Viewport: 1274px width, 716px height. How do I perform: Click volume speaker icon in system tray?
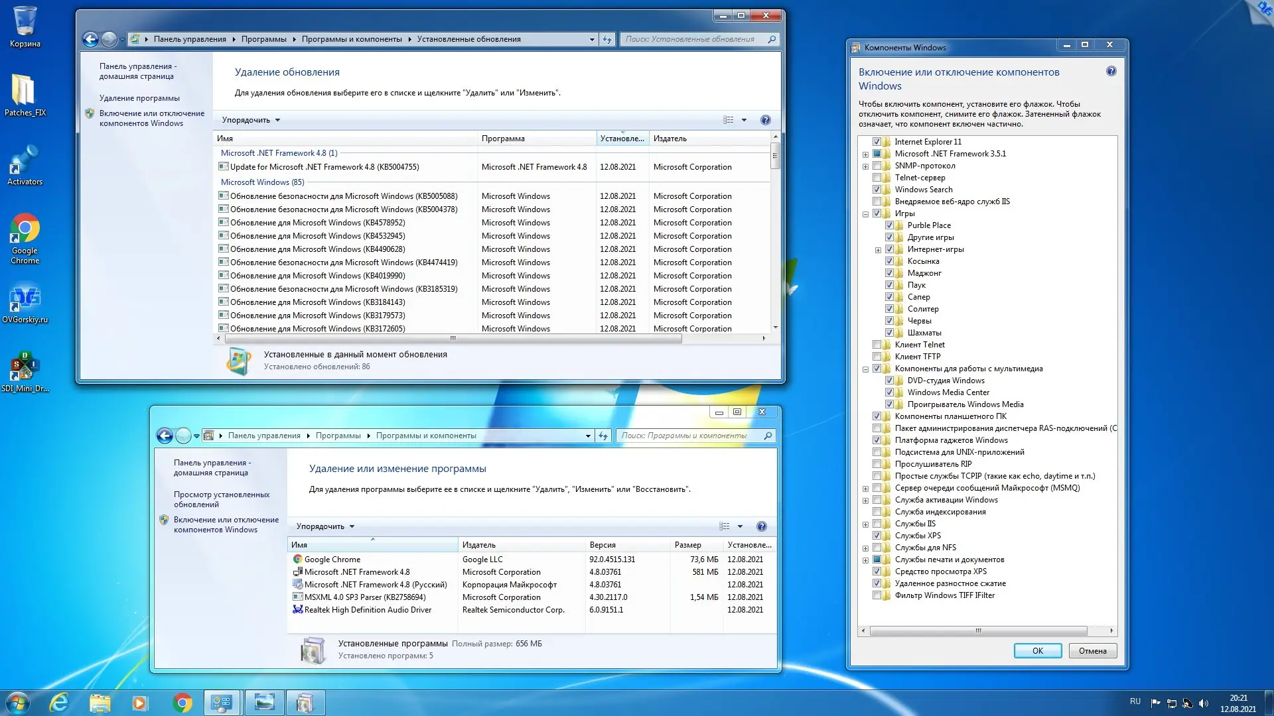1204,703
